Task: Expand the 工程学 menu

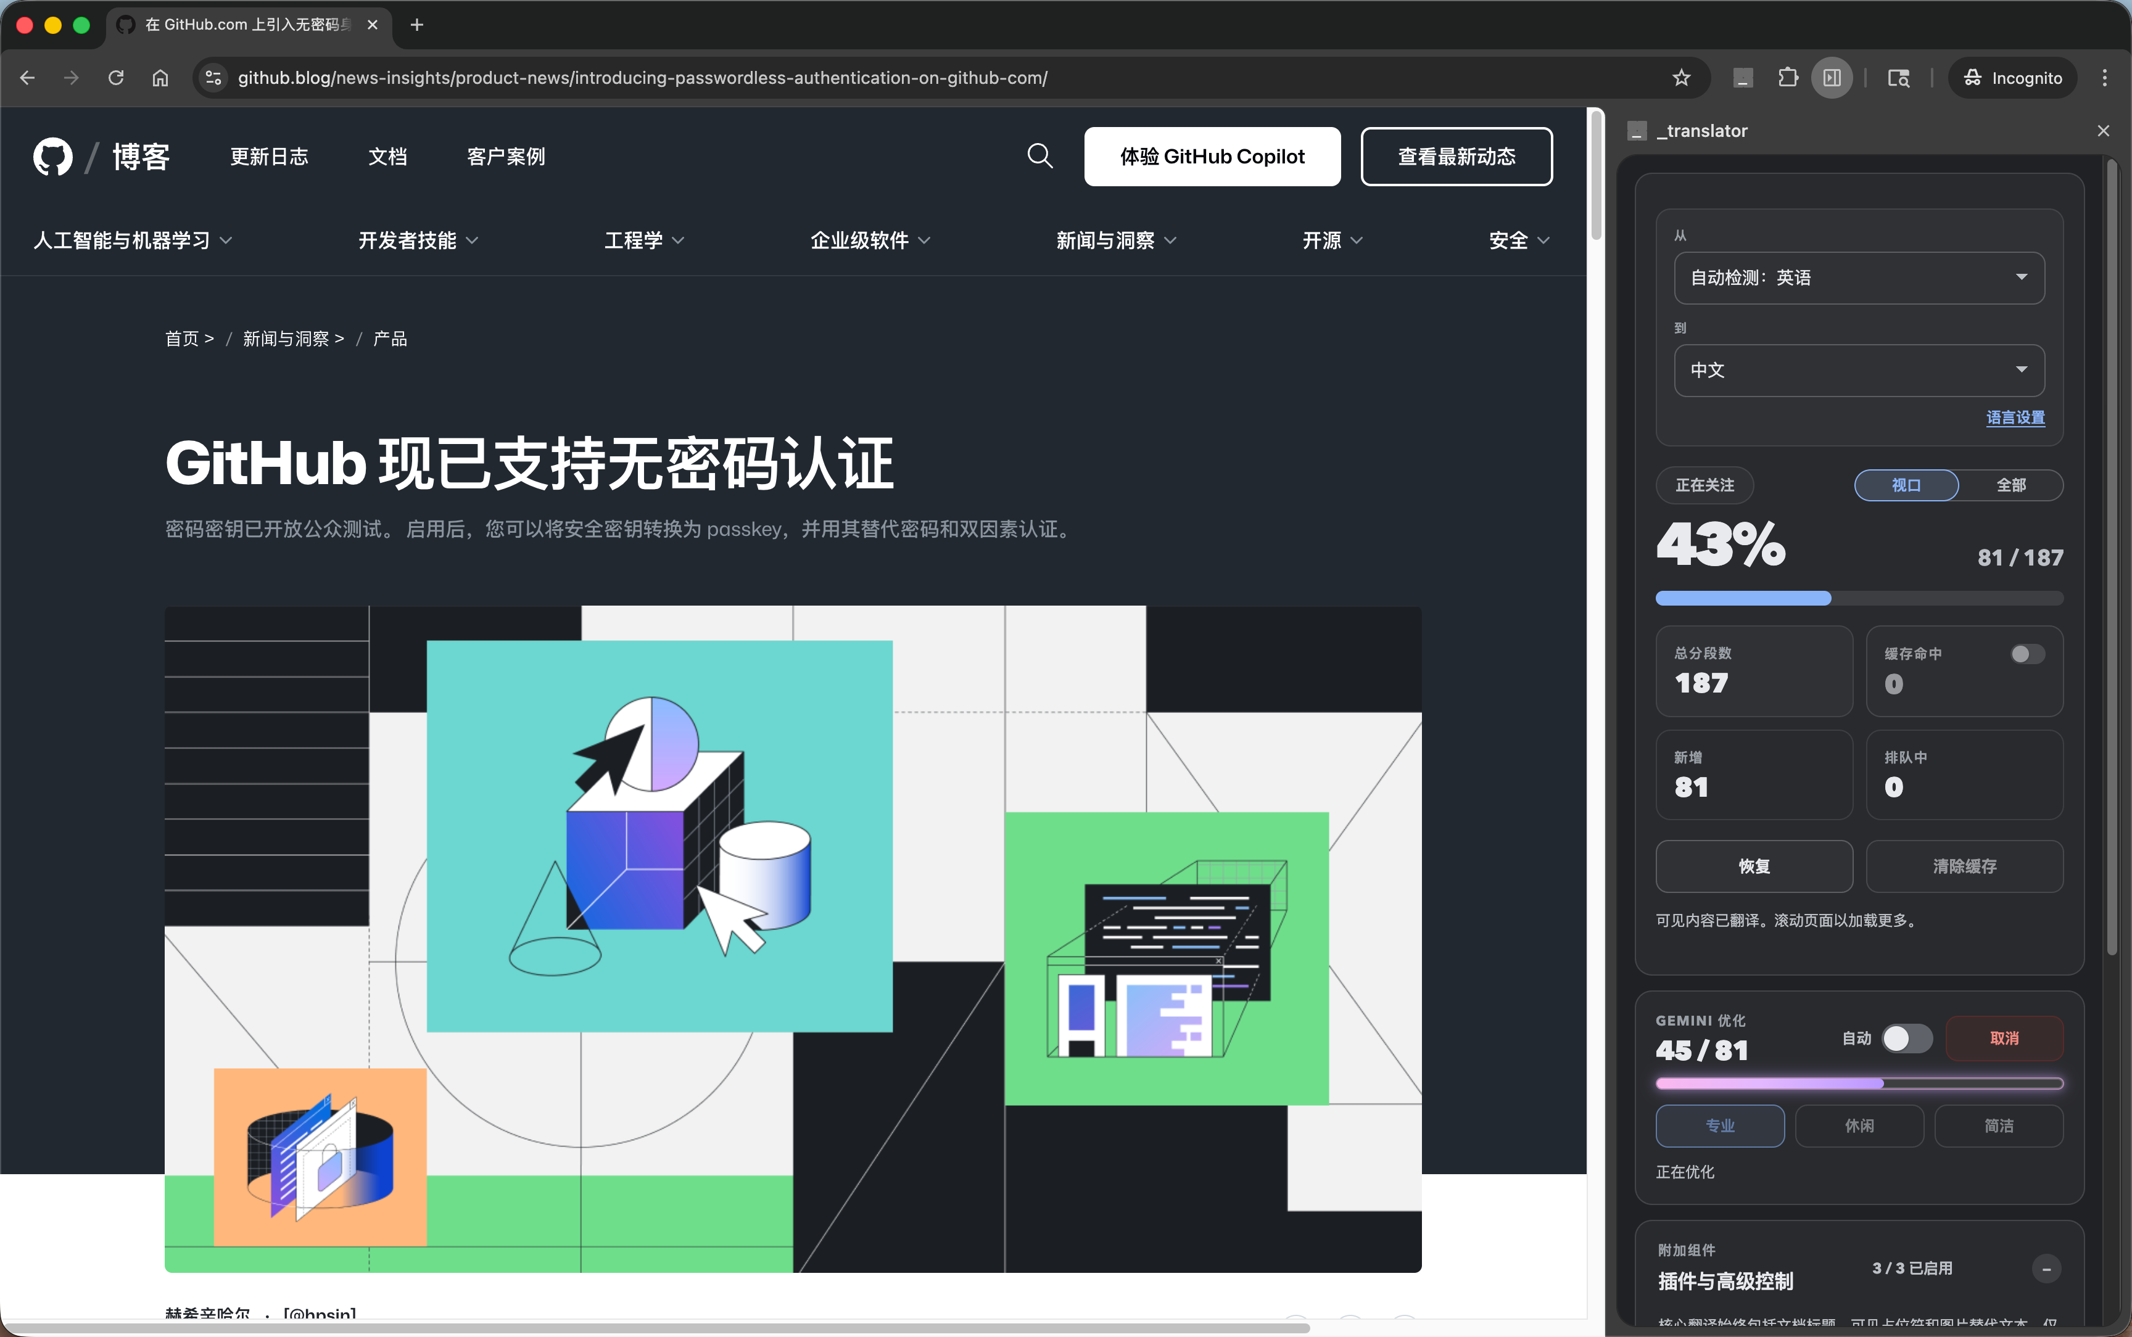Action: pos(644,241)
